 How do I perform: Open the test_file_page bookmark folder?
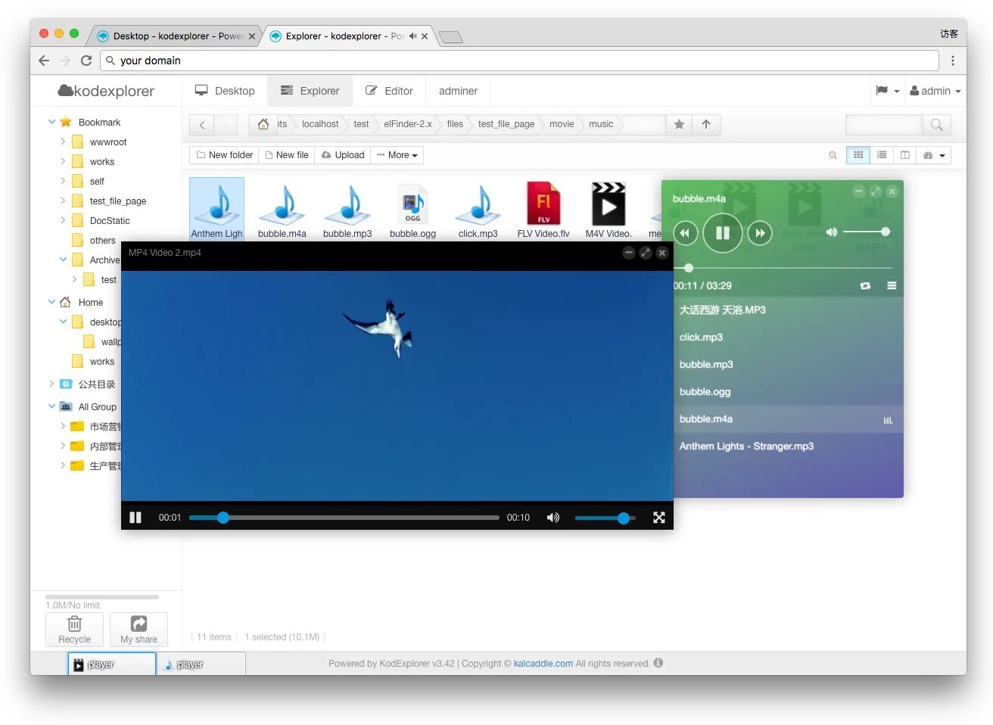[118, 201]
